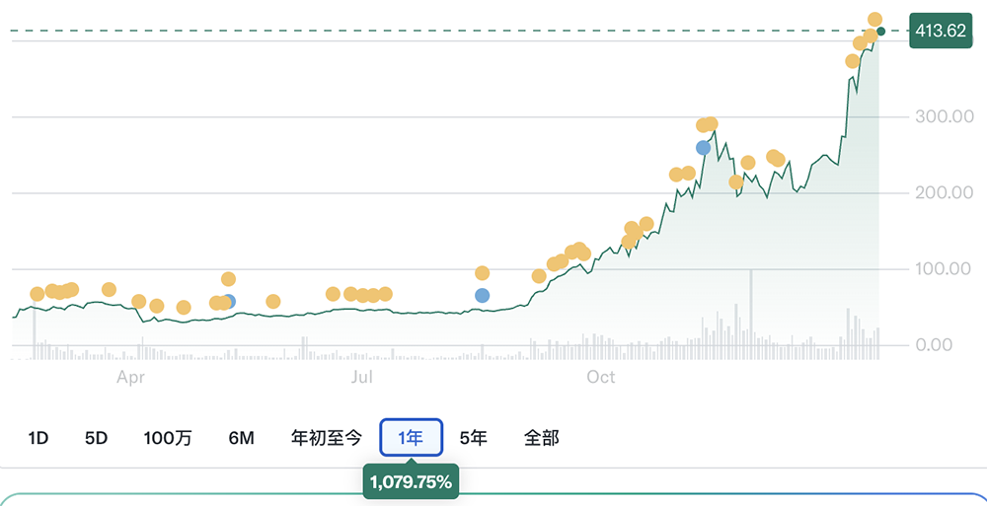Click the 413.62 current price label
The height and width of the screenshot is (506, 987).
(x=940, y=31)
